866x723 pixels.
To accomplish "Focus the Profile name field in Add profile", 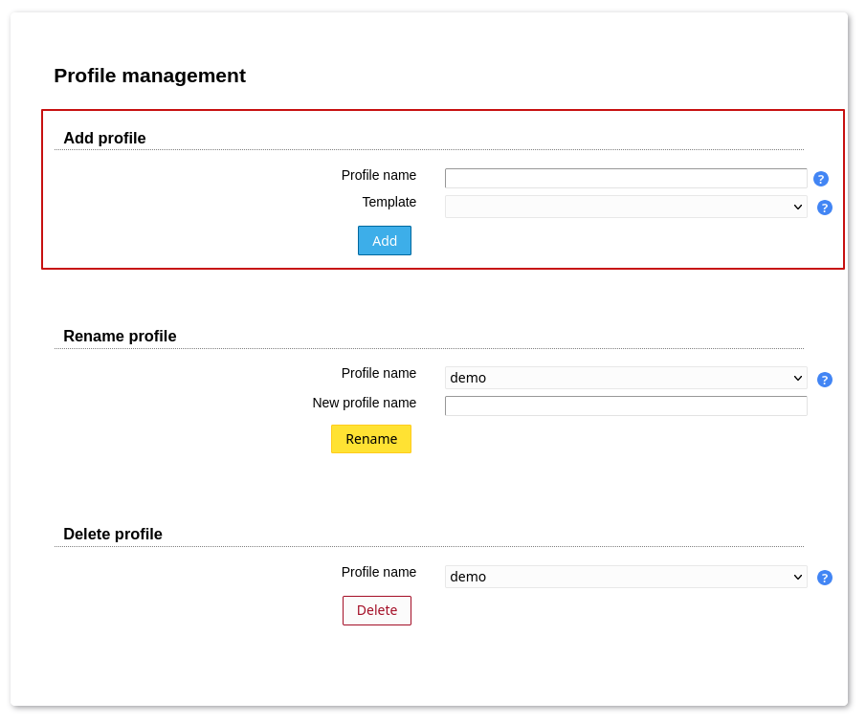I will [625, 179].
